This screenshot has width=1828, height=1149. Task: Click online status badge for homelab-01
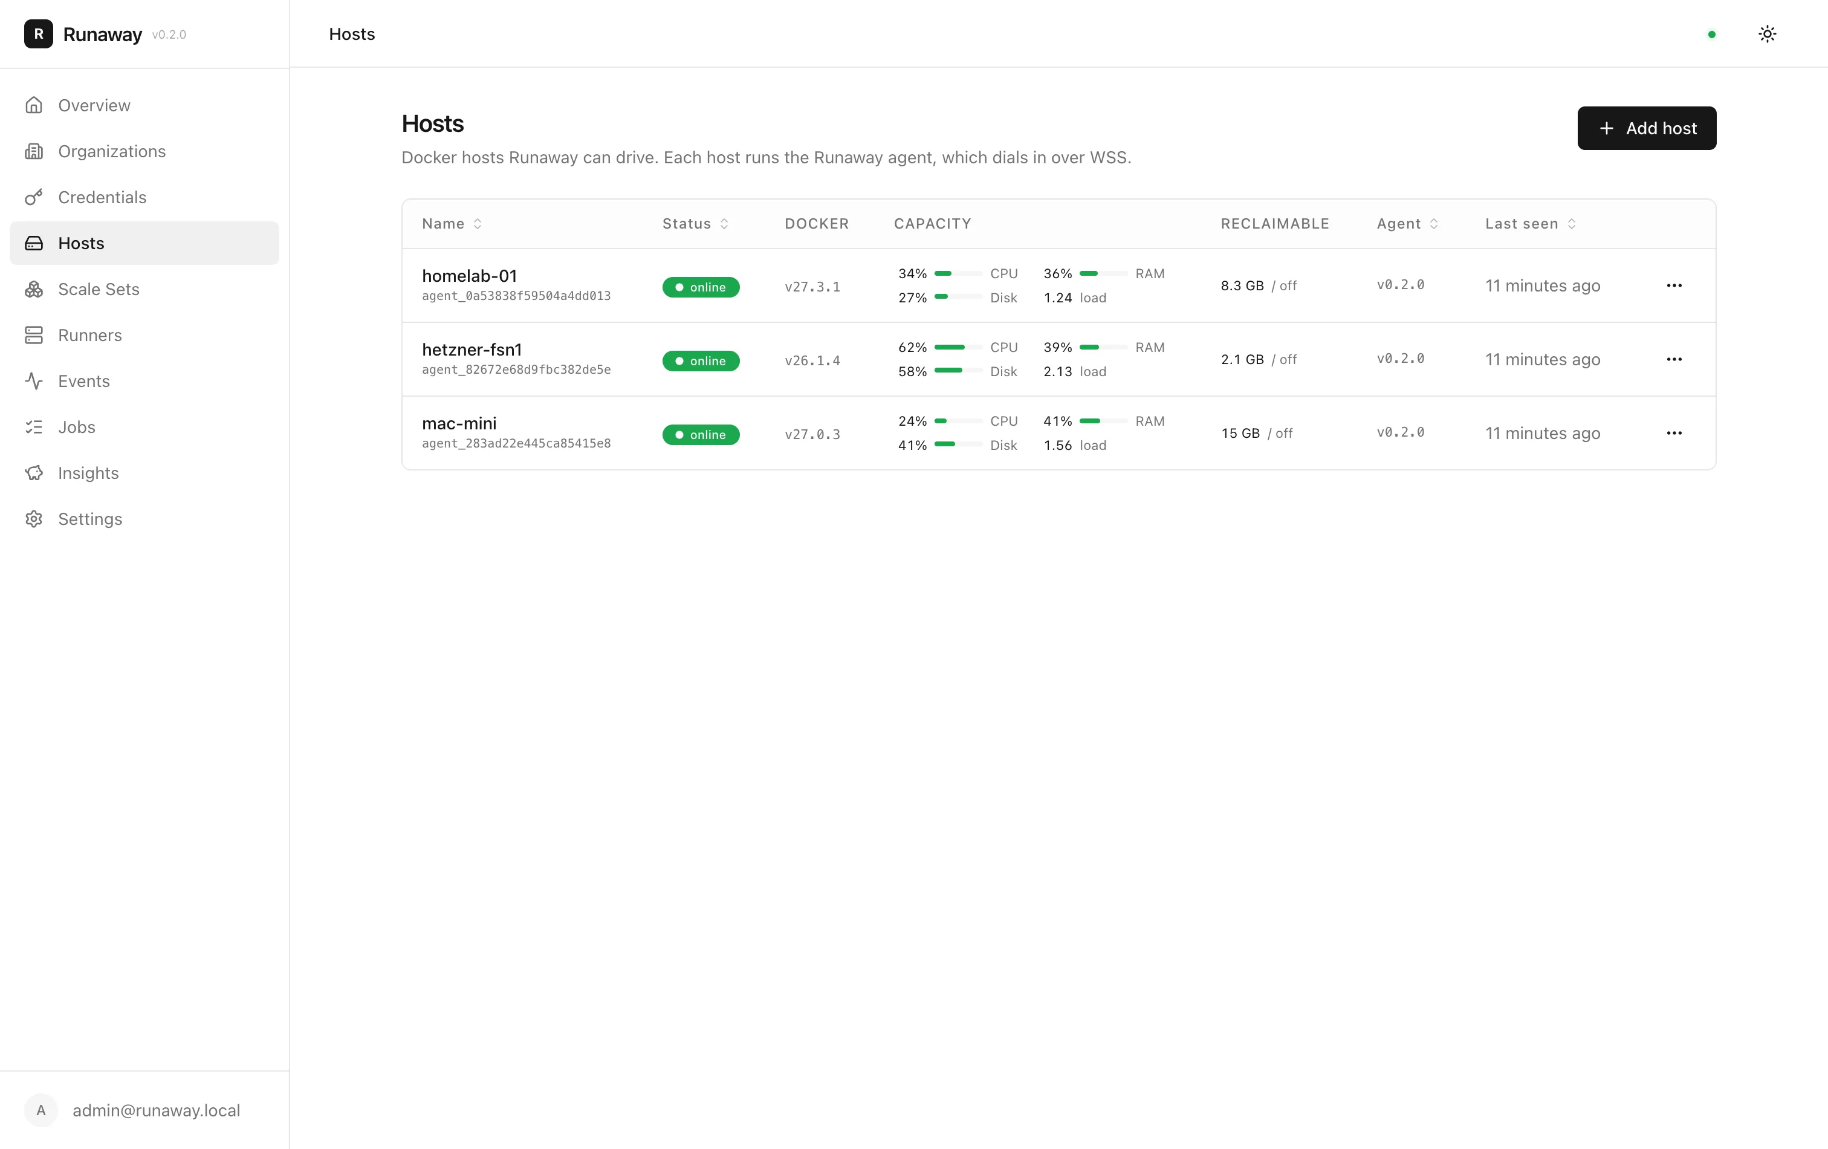(x=701, y=287)
